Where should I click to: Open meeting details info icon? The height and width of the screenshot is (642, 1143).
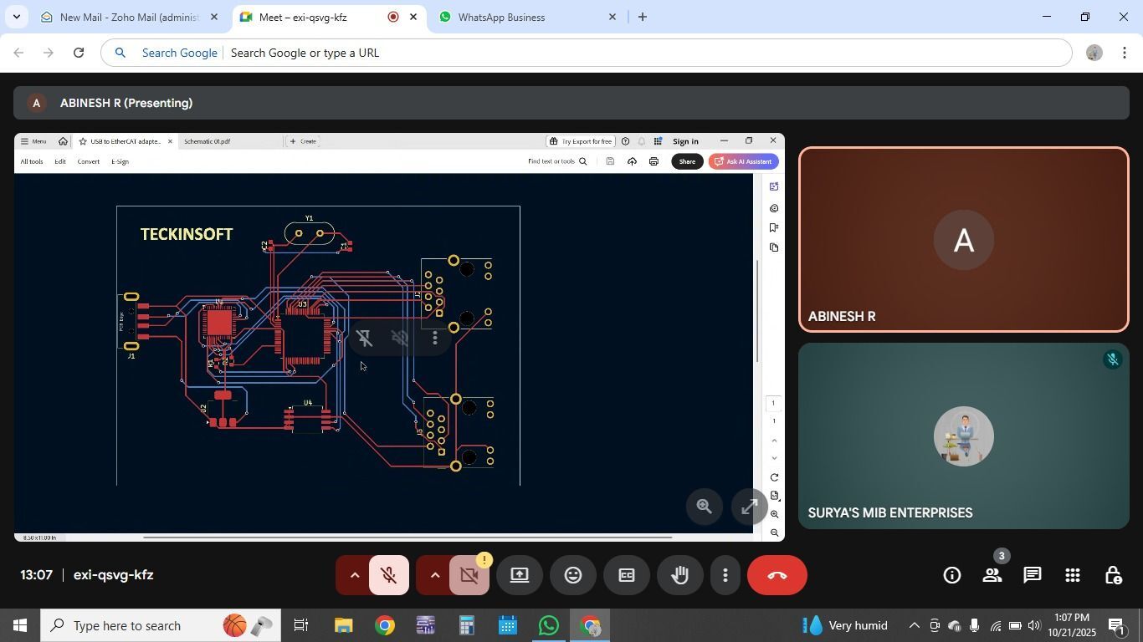coord(951,575)
